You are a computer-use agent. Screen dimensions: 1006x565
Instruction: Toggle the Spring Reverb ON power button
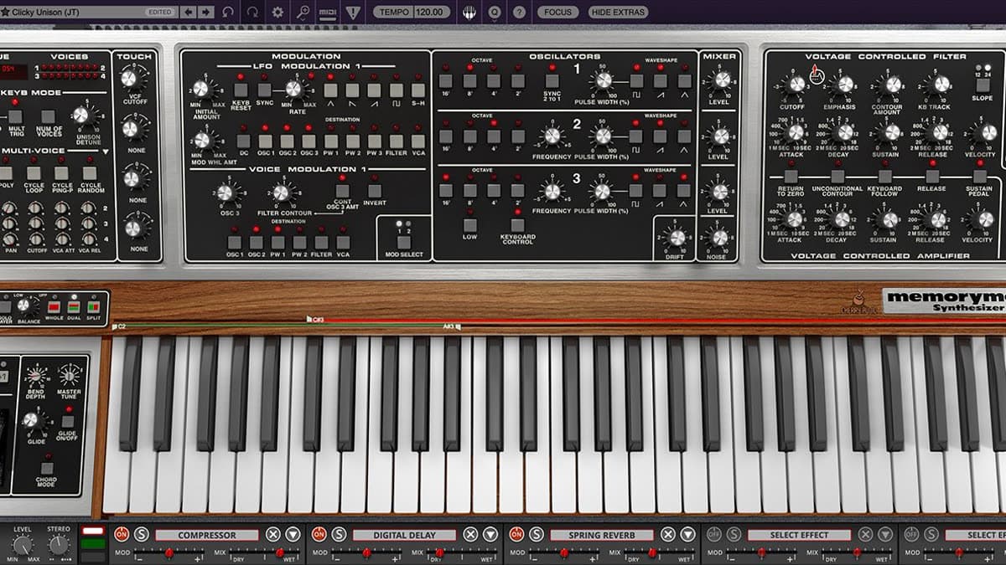point(517,534)
